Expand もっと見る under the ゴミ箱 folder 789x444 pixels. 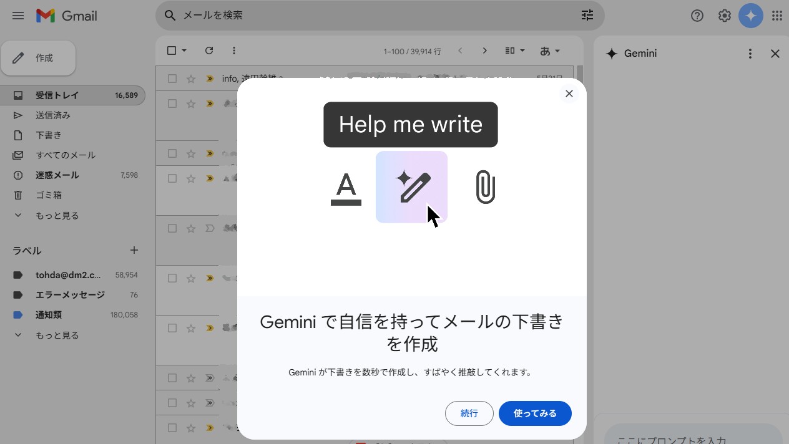pyautogui.click(x=57, y=216)
